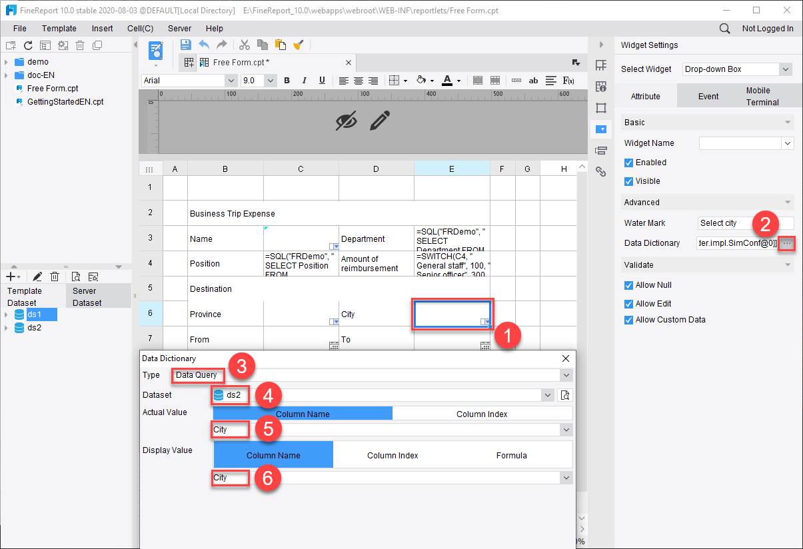Open the cell element panel icon
The width and height of the screenshot is (803, 549).
601,65
